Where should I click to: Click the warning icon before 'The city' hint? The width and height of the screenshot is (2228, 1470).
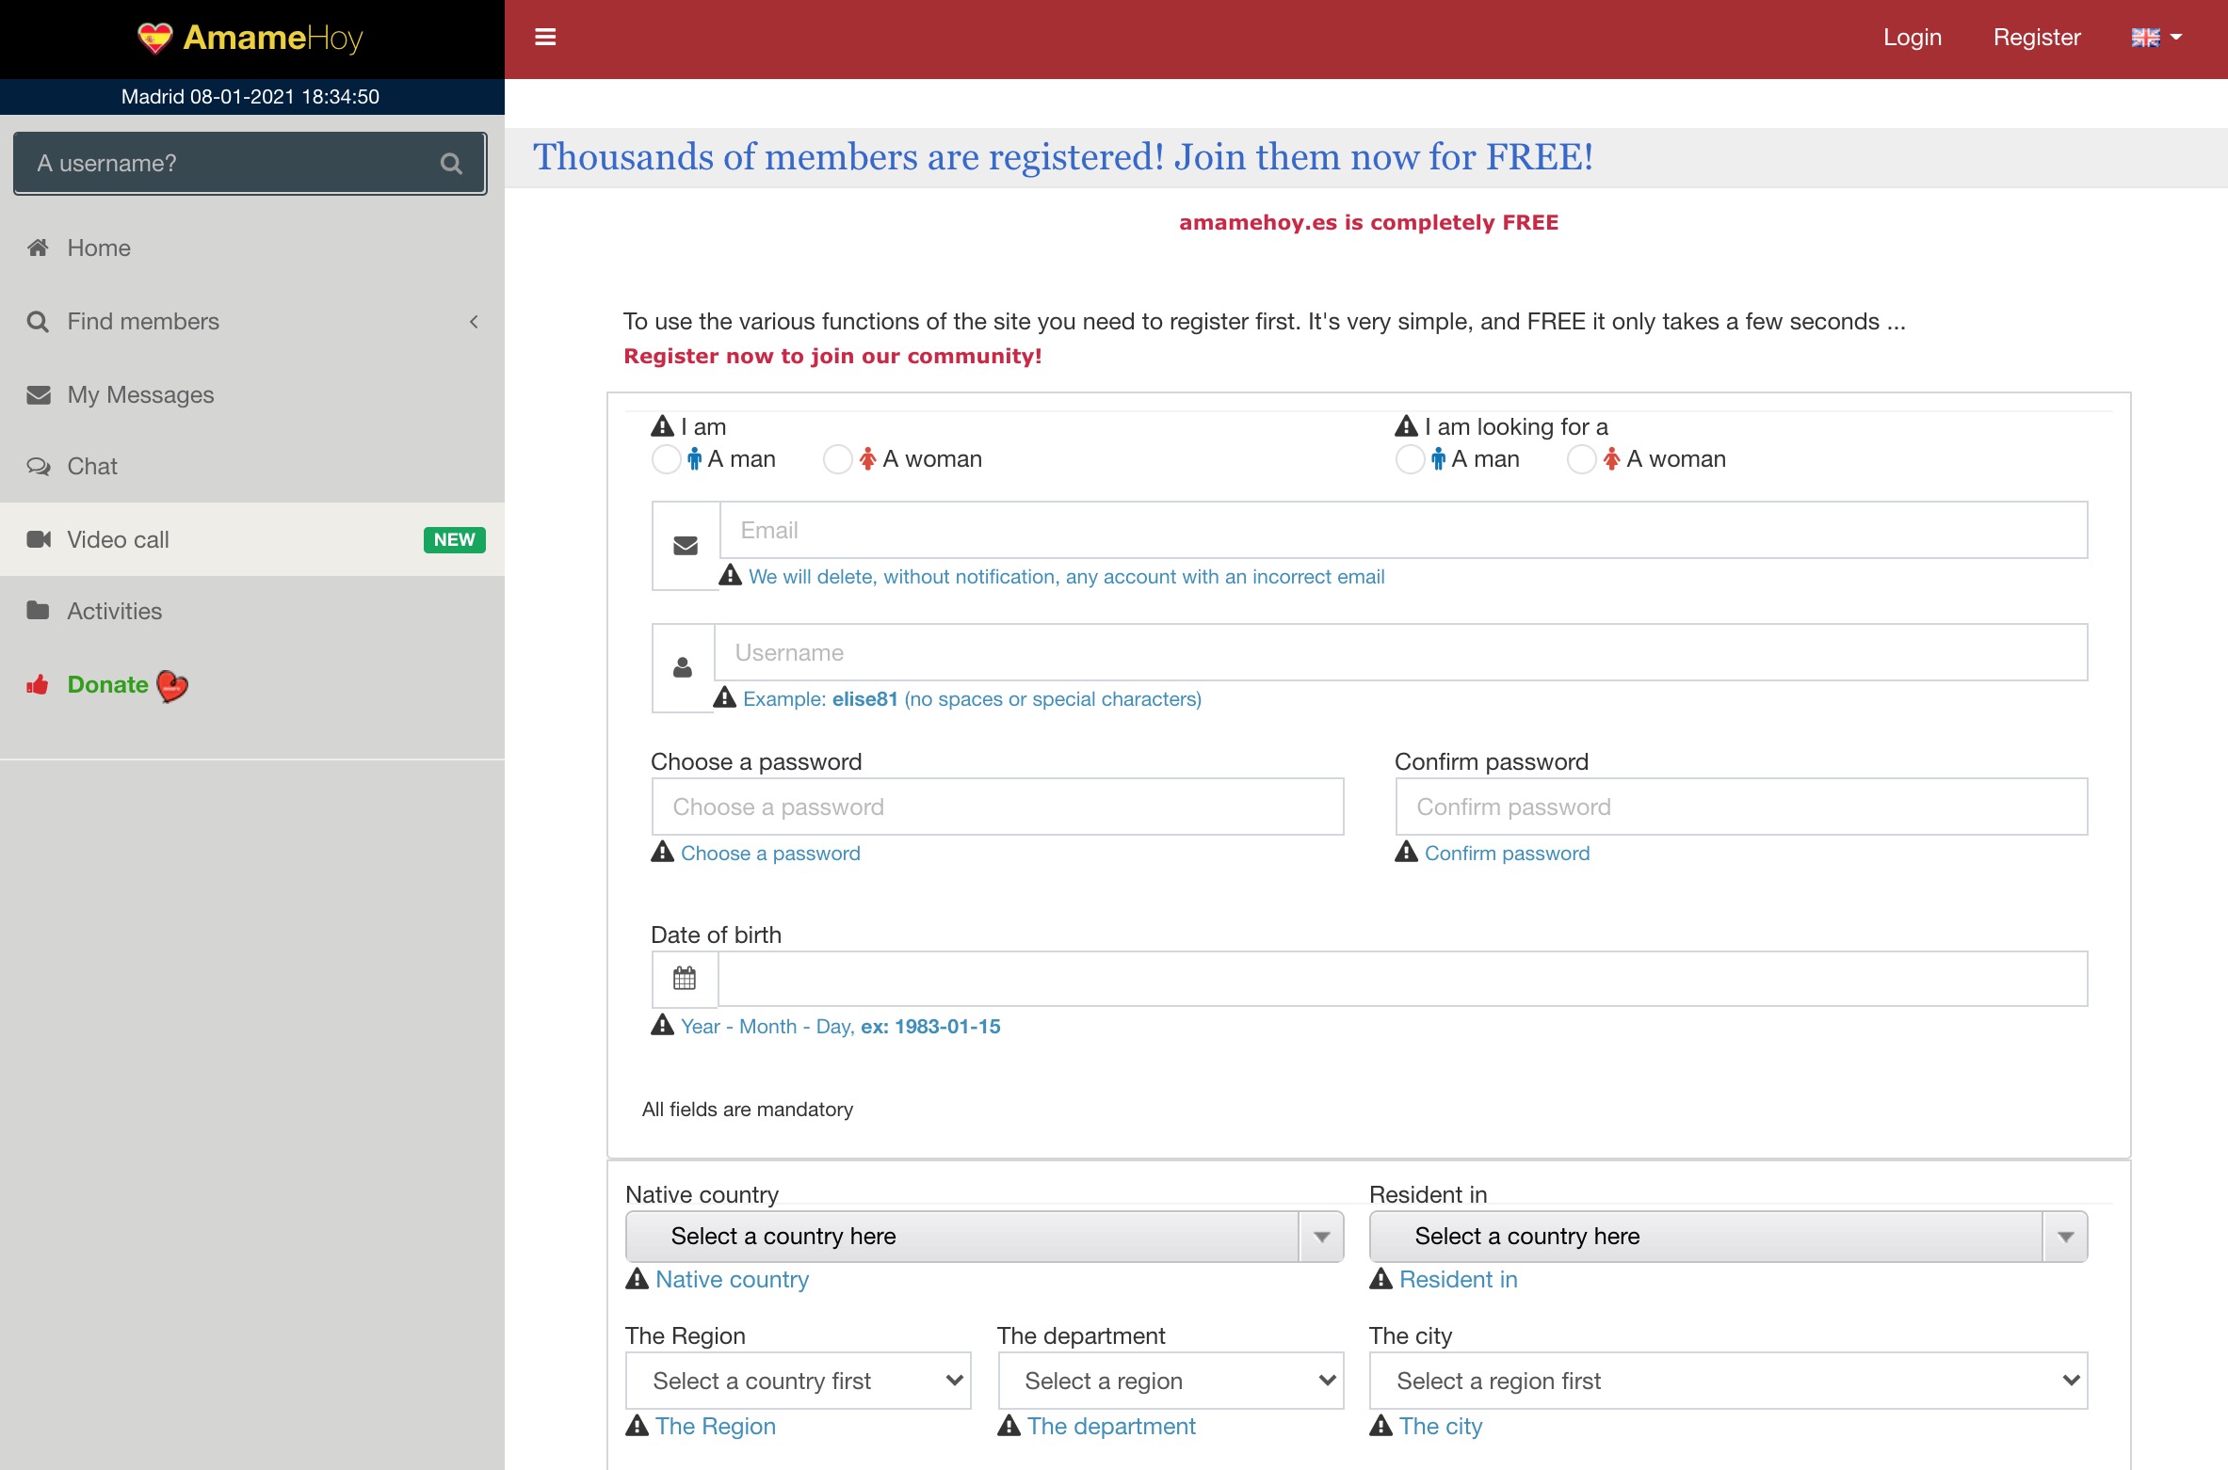click(1381, 1426)
